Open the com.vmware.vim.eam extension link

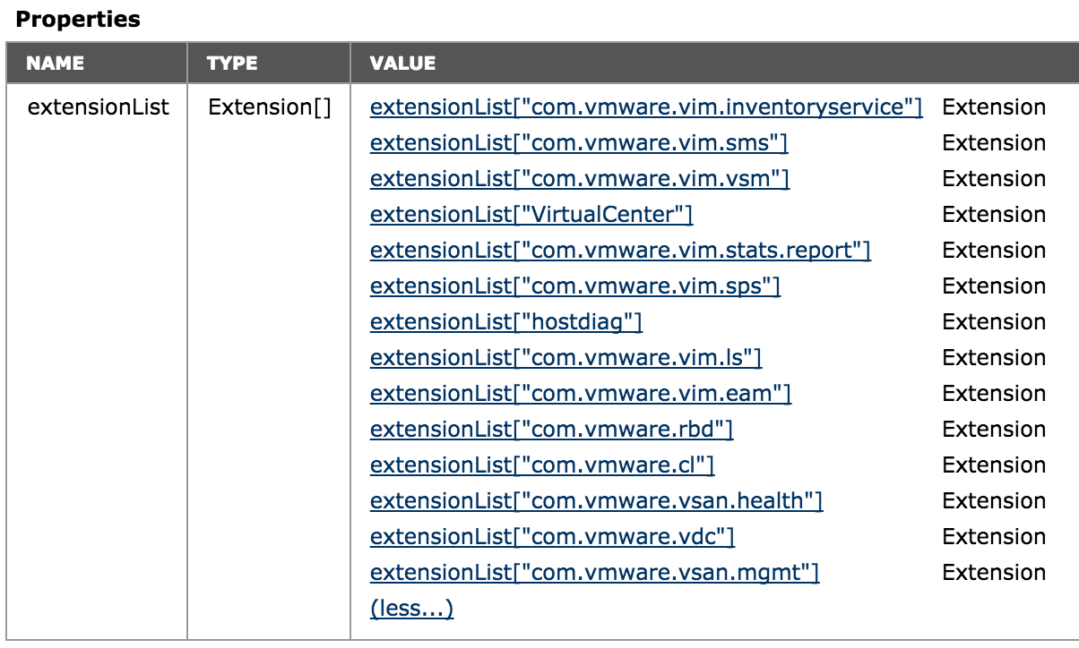pyautogui.click(x=581, y=394)
